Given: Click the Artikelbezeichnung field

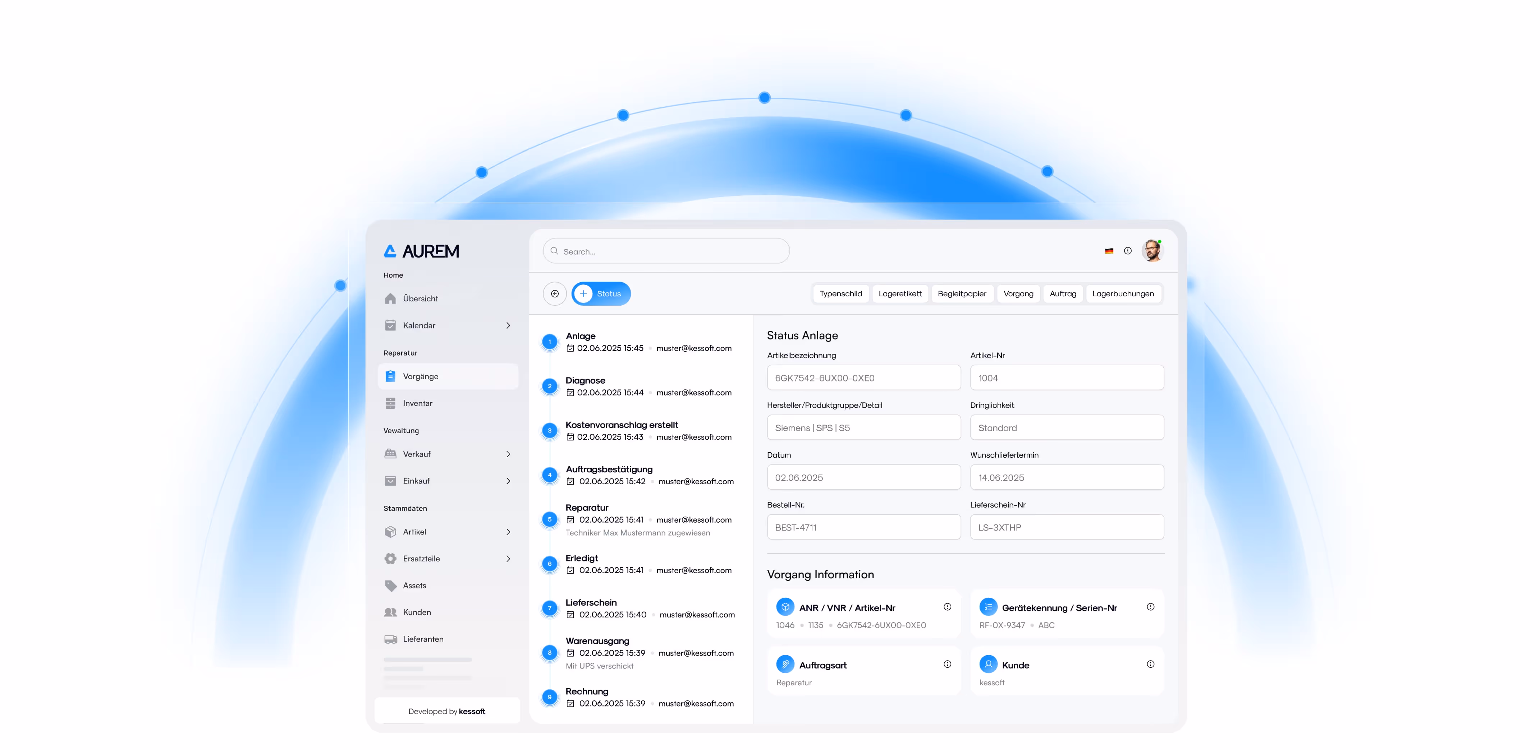Looking at the screenshot, I should [864, 378].
